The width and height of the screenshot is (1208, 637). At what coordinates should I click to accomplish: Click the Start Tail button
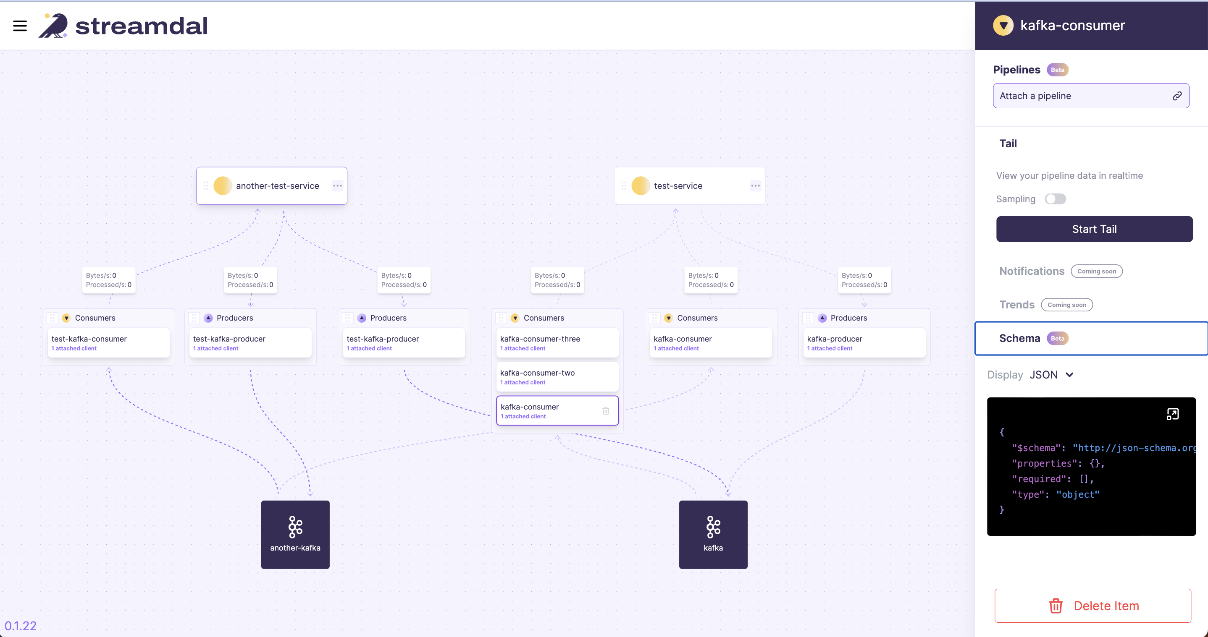pos(1095,229)
